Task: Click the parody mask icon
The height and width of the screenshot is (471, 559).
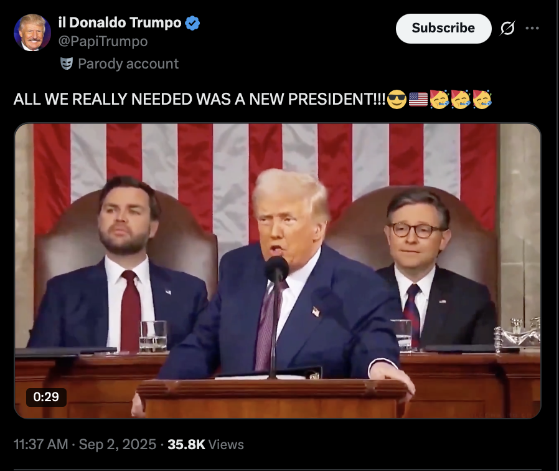Action: click(67, 64)
